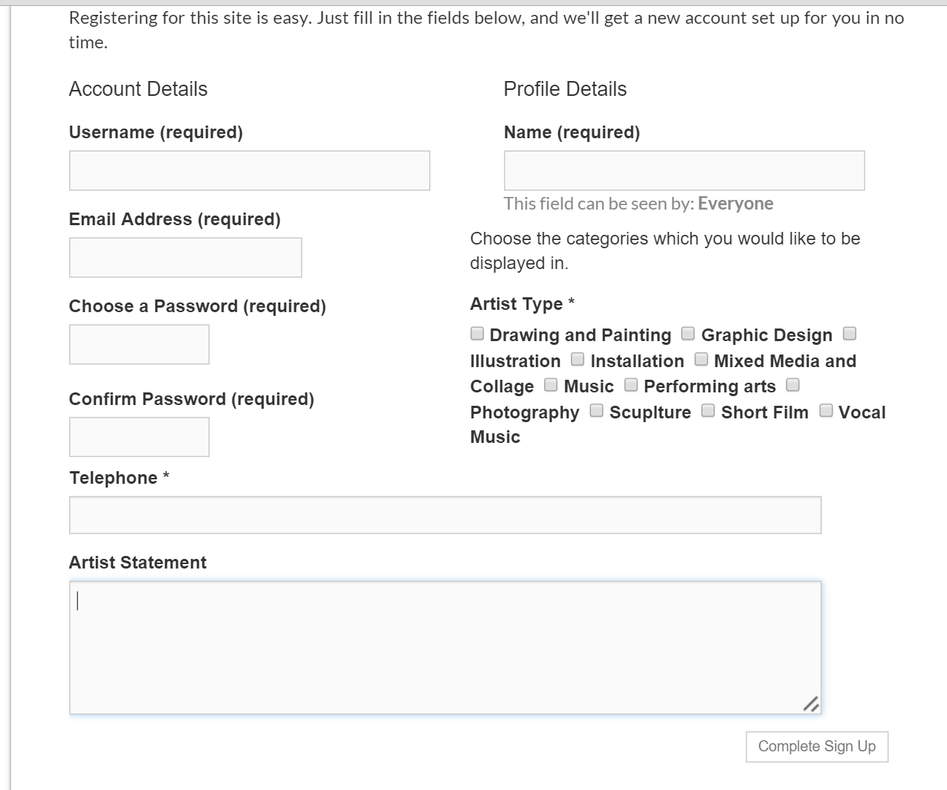
Task: Check the Drawing and Painting checkbox
Action: [x=477, y=334]
